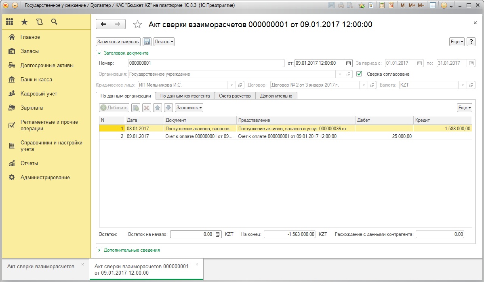Open the calendar picker for the period end

471,63
